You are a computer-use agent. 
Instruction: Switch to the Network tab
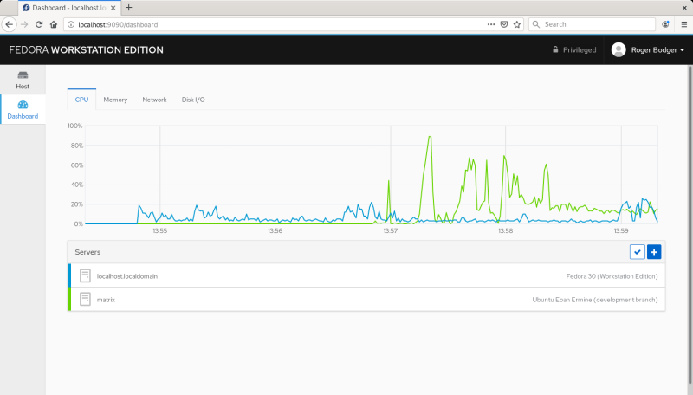[x=154, y=100]
